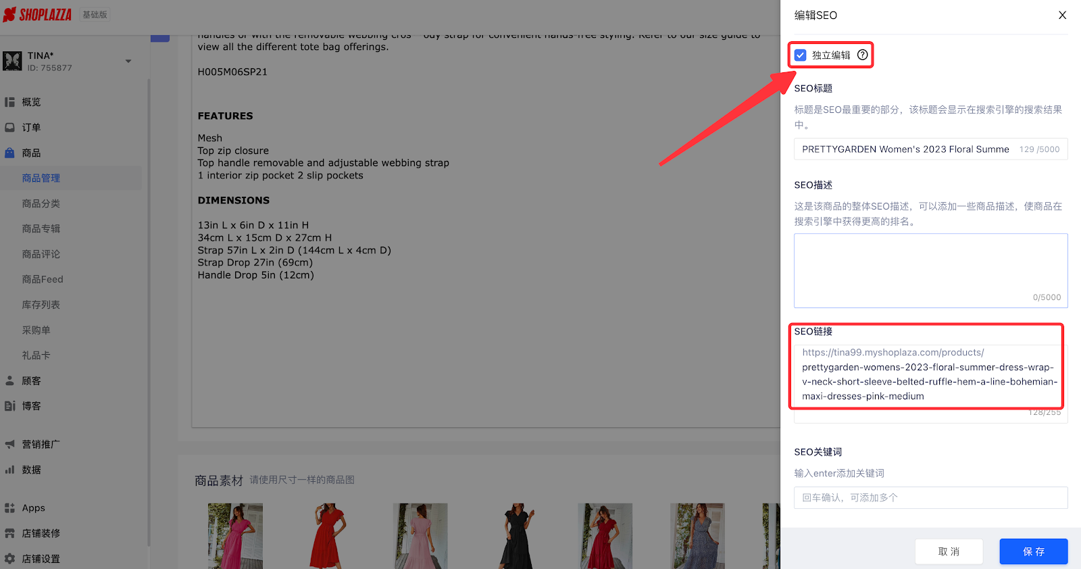Open the 订单 menu item
The height and width of the screenshot is (569, 1081).
(31, 127)
